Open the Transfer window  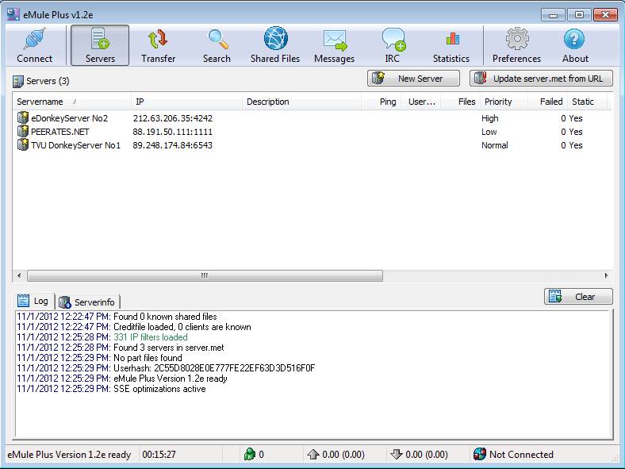click(158, 45)
